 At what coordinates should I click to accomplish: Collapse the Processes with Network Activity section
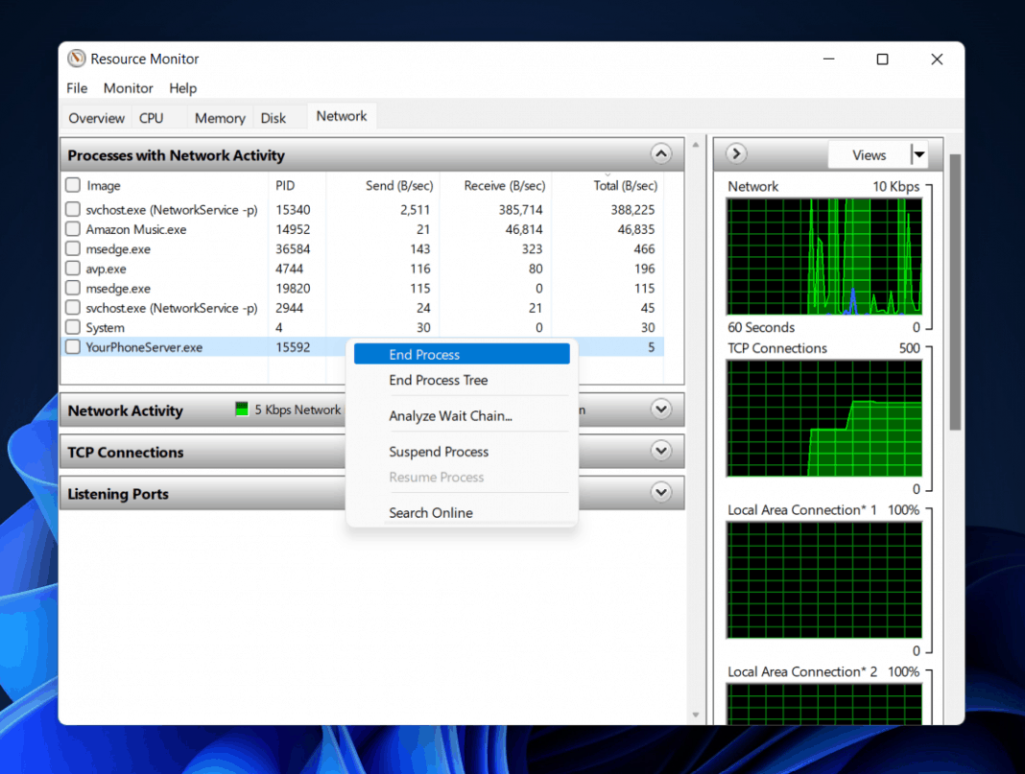pos(660,153)
